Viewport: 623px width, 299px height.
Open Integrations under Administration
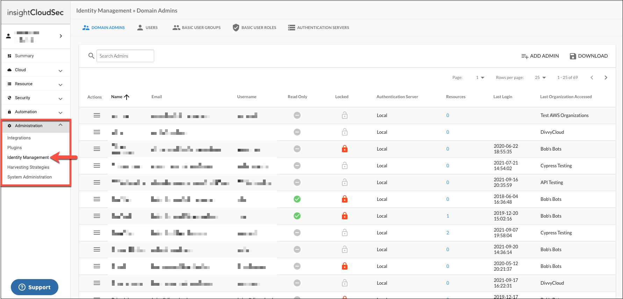click(19, 138)
